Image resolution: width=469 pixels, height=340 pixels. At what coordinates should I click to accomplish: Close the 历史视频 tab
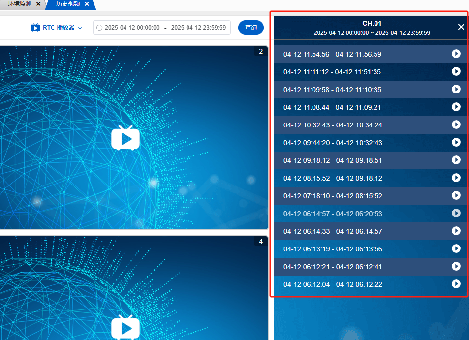[87, 4]
